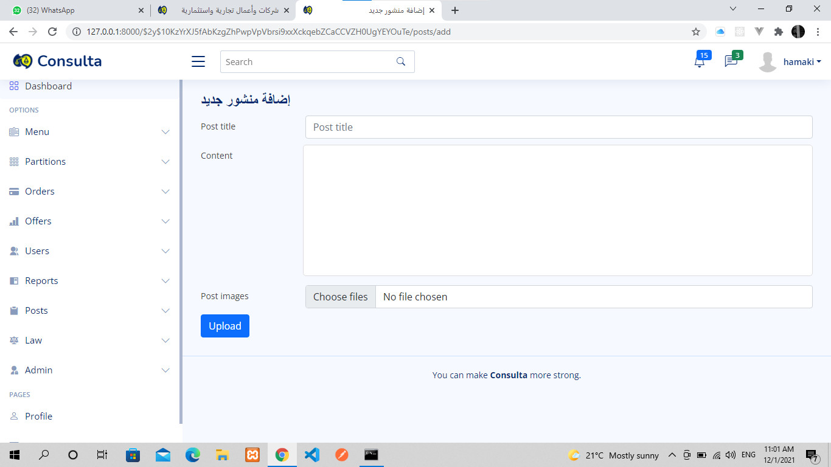Screen dimensions: 831x467
Task: Select the إضافة منشور جديد tab
Action: click(369, 10)
